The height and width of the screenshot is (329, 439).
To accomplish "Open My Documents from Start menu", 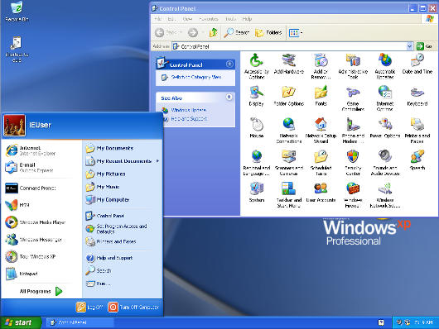I will (x=109, y=148).
